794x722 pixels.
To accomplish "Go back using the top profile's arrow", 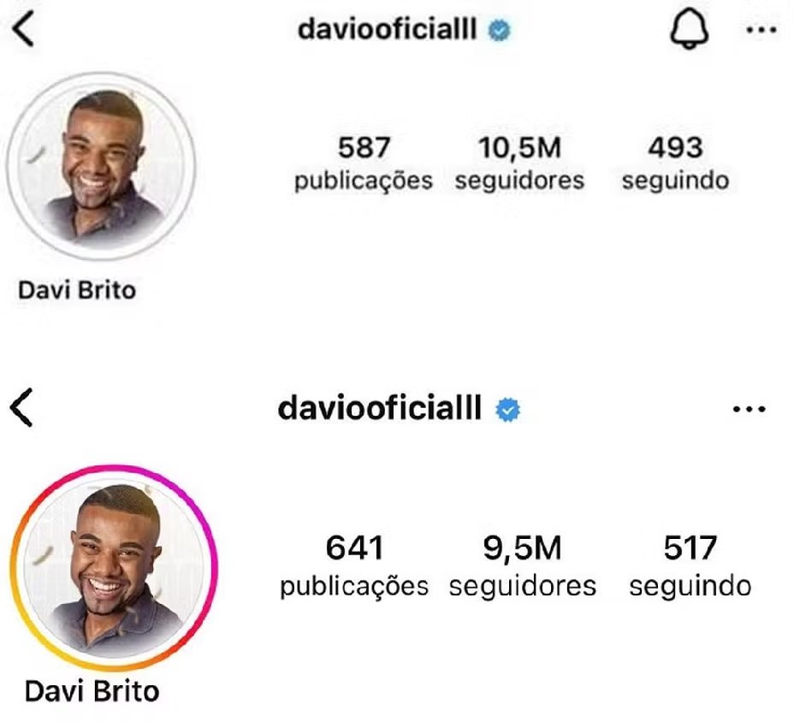I will click(23, 29).
